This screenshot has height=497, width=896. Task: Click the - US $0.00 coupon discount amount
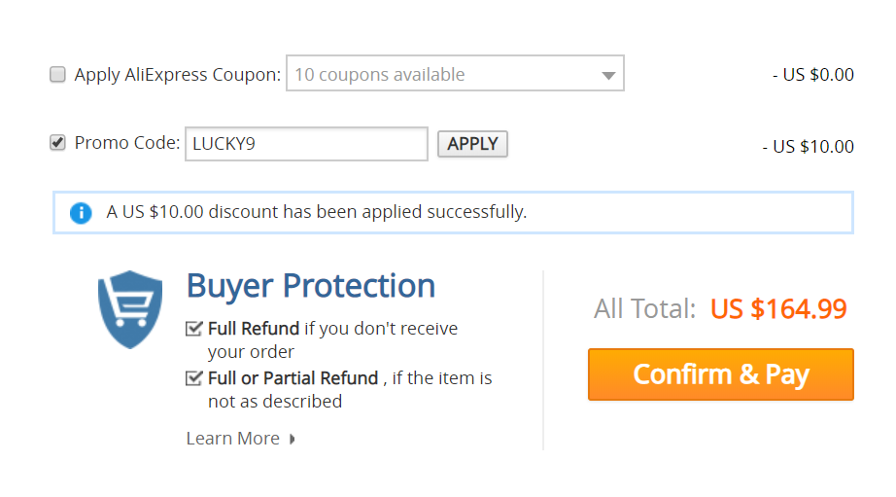point(813,75)
